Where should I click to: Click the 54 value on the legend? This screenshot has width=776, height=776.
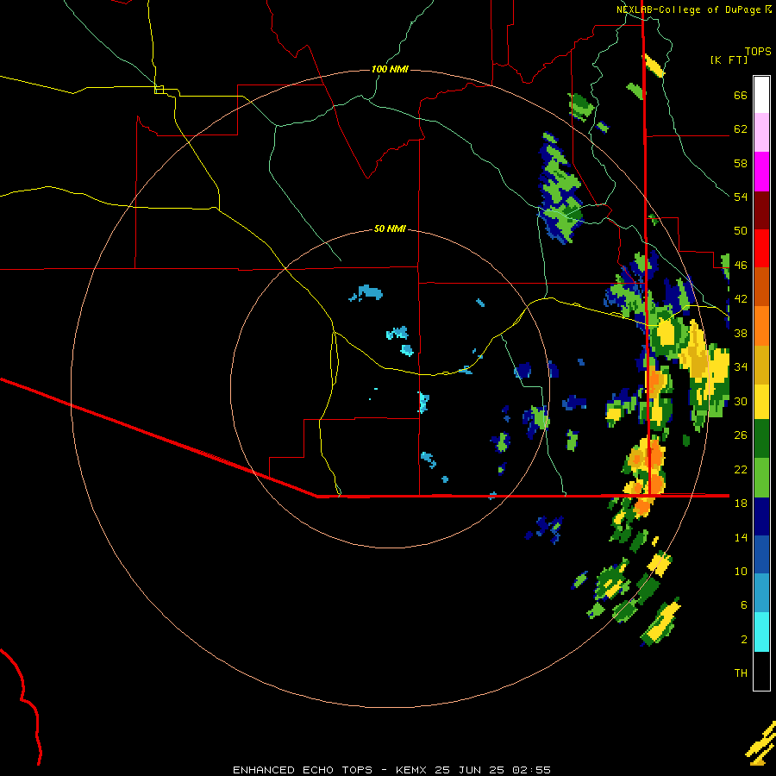pyautogui.click(x=741, y=197)
